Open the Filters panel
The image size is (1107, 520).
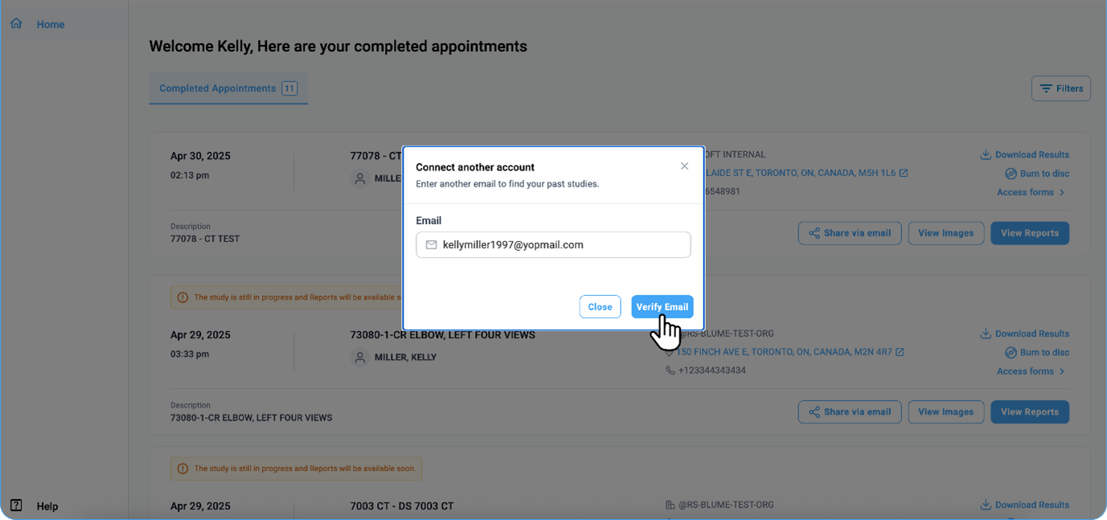point(1060,88)
